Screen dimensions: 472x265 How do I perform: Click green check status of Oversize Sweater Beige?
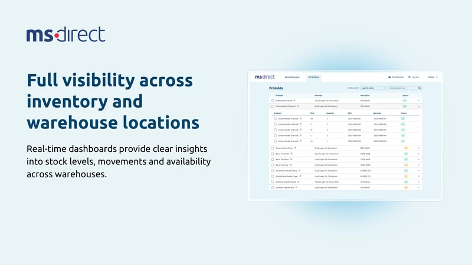(x=406, y=182)
